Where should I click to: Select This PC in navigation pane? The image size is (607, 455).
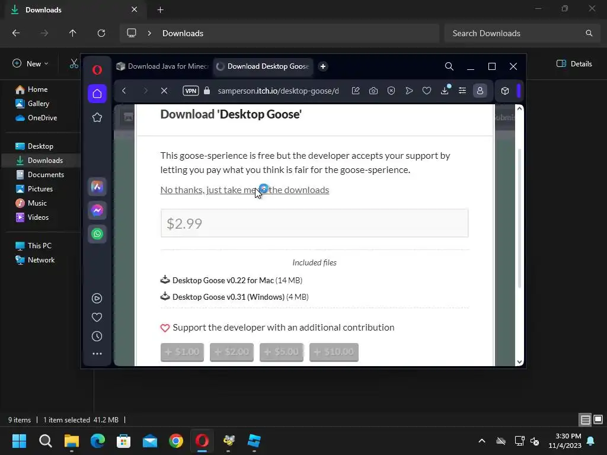40,246
